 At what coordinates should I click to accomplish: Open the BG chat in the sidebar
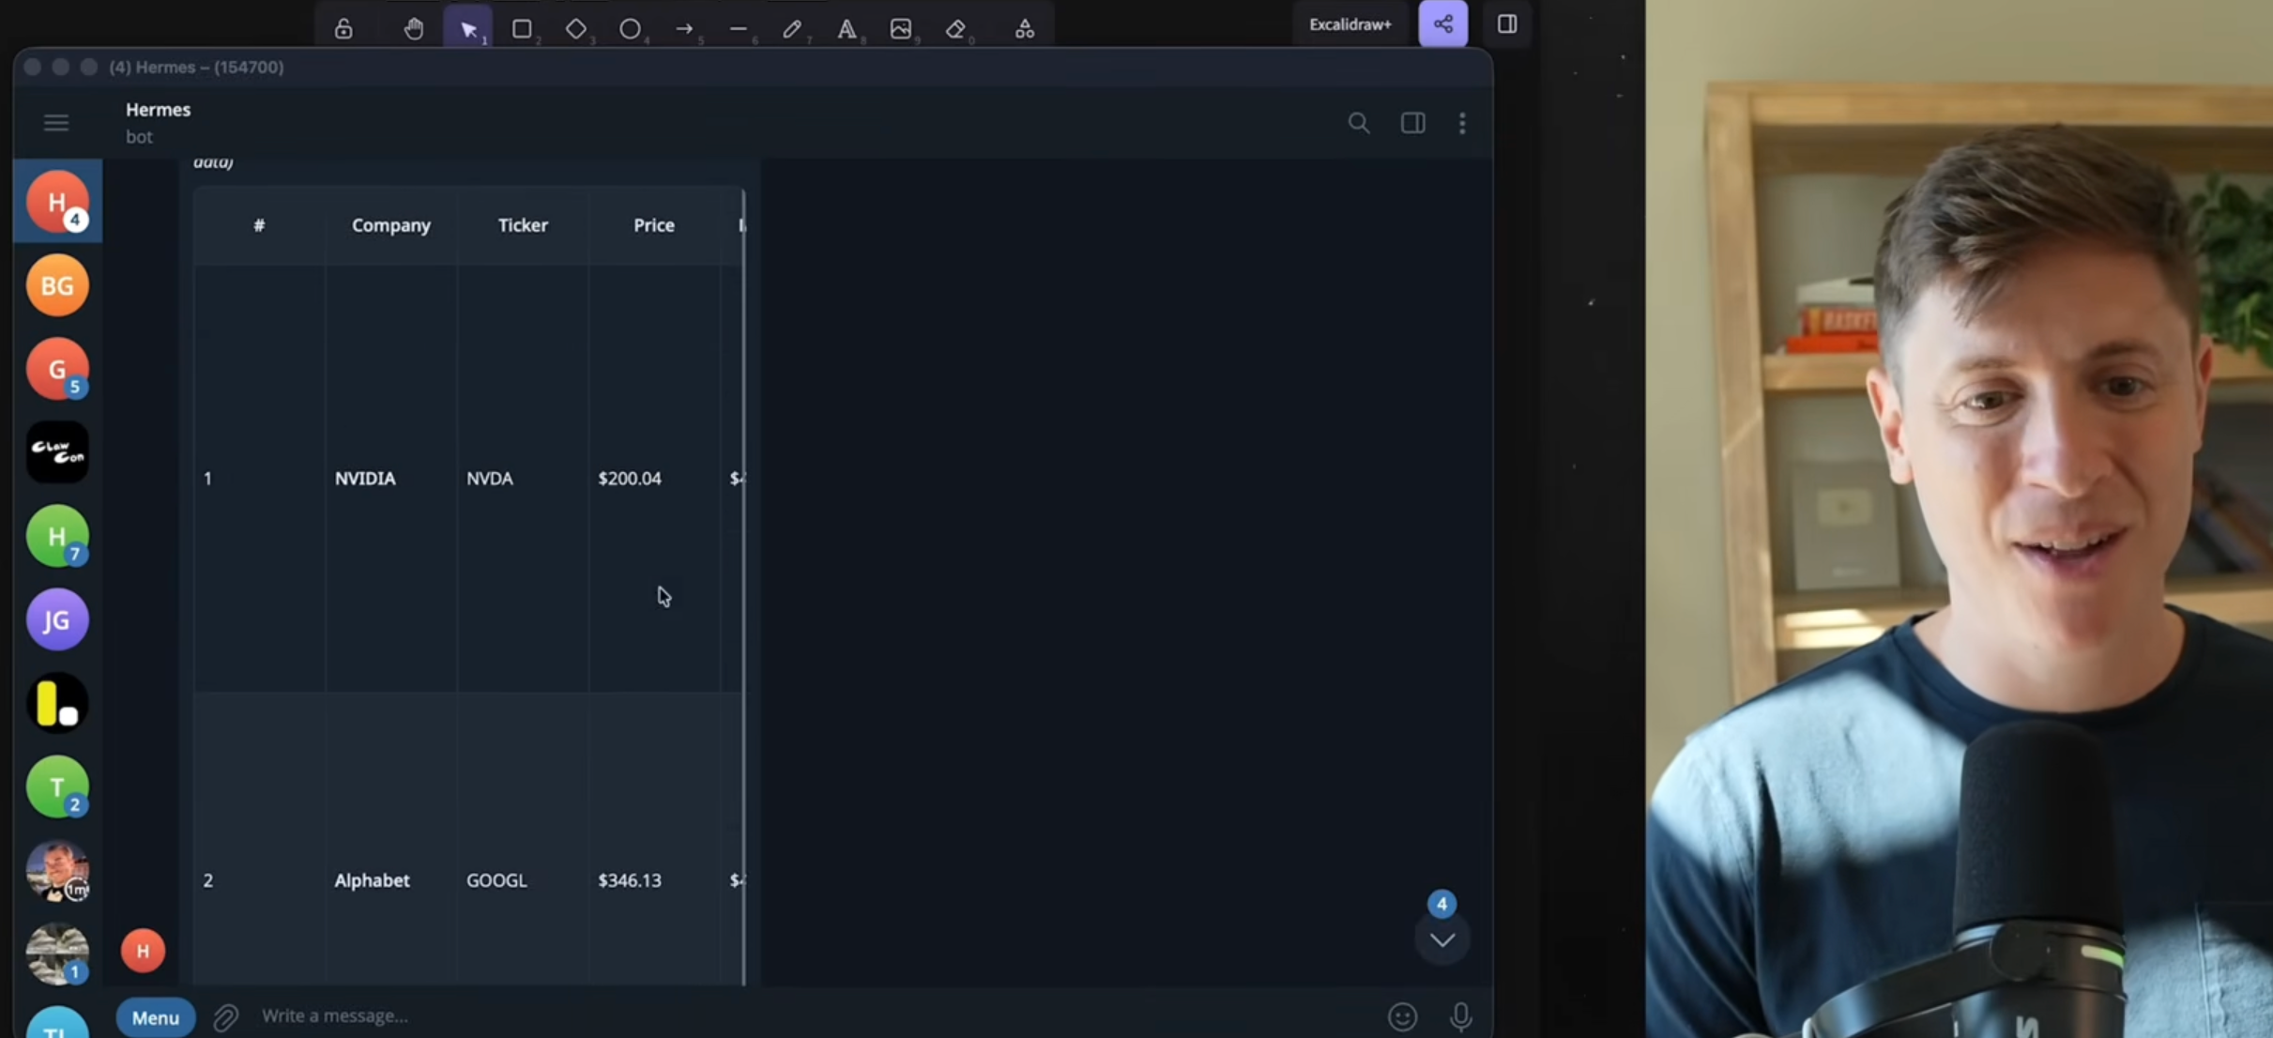click(57, 285)
